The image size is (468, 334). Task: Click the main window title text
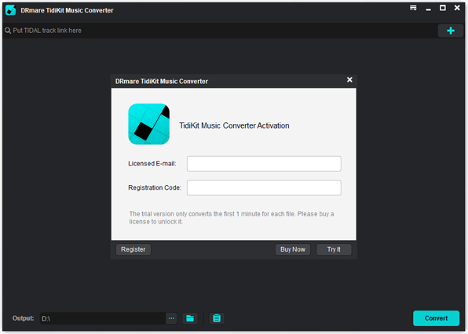coord(67,10)
